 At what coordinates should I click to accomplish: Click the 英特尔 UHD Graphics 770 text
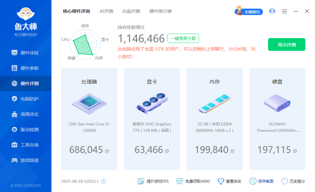[152, 127]
